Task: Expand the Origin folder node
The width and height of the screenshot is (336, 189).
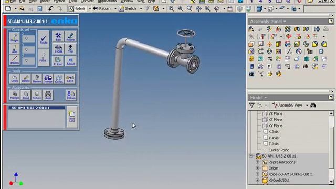Action: tap(258, 168)
